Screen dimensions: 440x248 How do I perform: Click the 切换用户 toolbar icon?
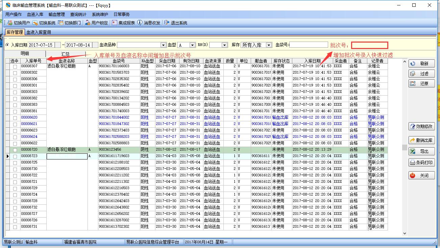pos(10,23)
